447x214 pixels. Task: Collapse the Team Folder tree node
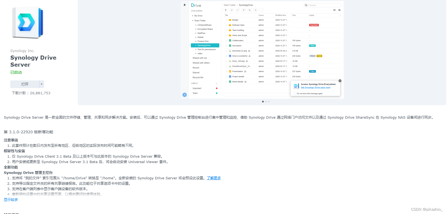click(x=193, y=21)
